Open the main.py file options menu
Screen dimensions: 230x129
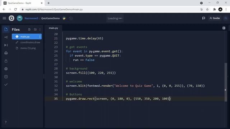pyautogui.click(x=40, y=37)
